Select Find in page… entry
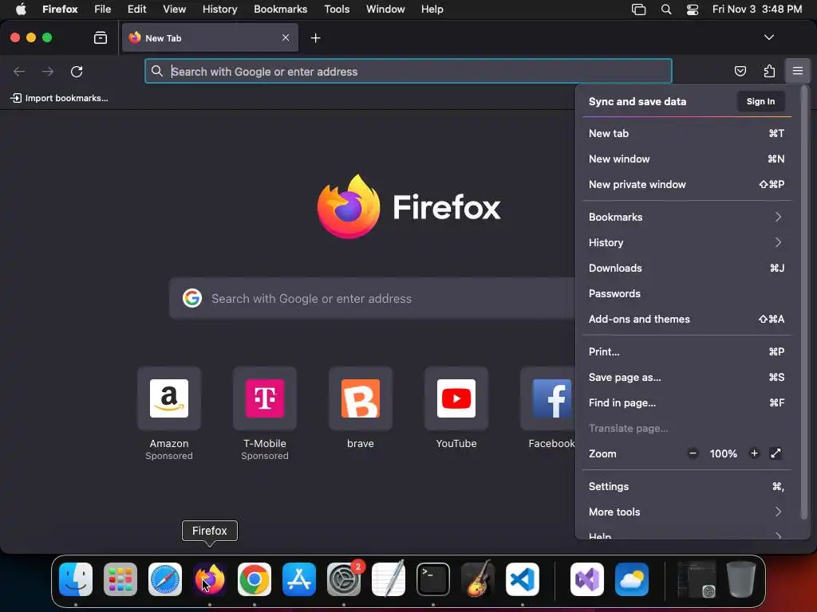Screen dimensions: 817x612 point(686,402)
